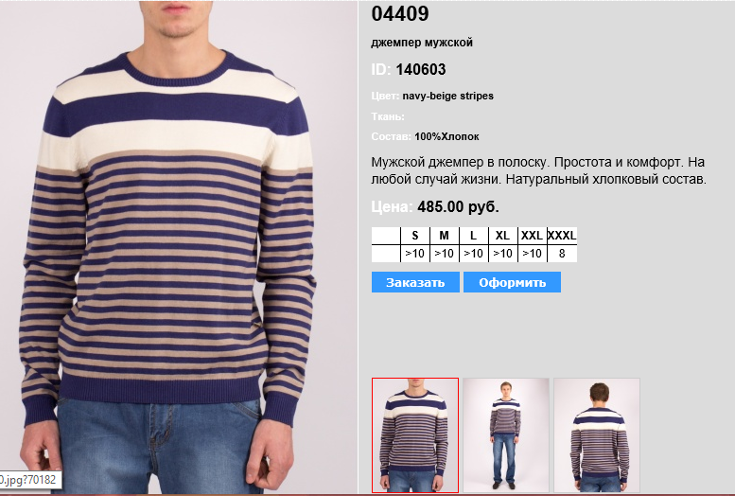Click the product ID number 140603

(x=420, y=69)
